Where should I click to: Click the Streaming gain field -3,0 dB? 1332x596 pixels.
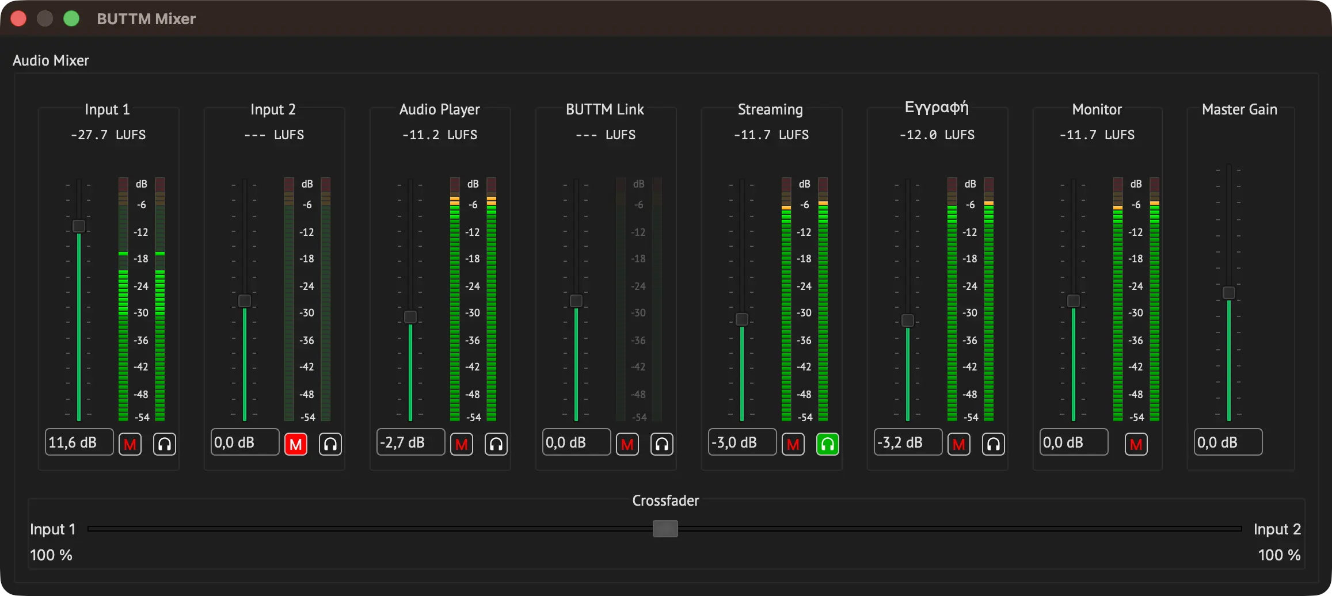coord(743,442)
